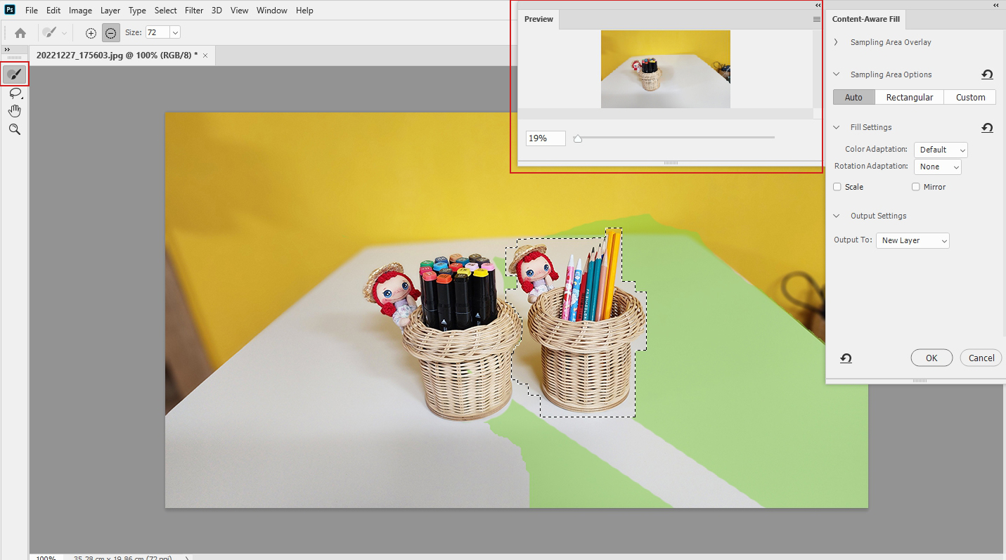Enable the Mirror checkbox

click(916, 187)
